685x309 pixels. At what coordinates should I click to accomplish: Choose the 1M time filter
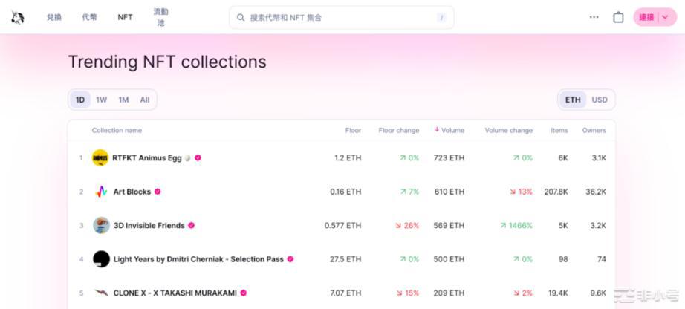(x=123, y=100)
